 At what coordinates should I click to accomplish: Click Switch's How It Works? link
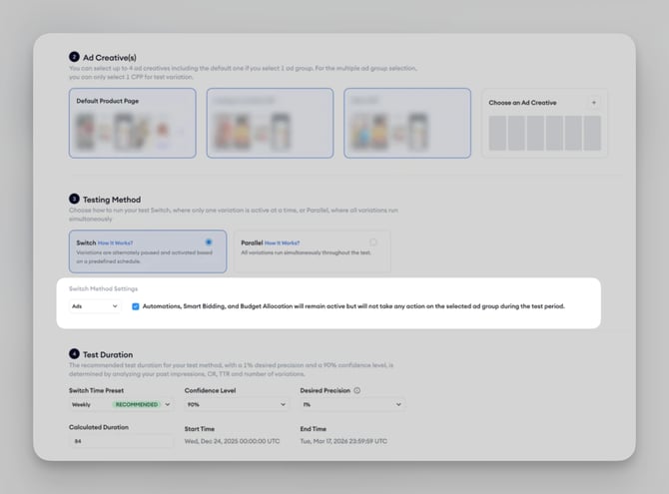tap(116, 243)
